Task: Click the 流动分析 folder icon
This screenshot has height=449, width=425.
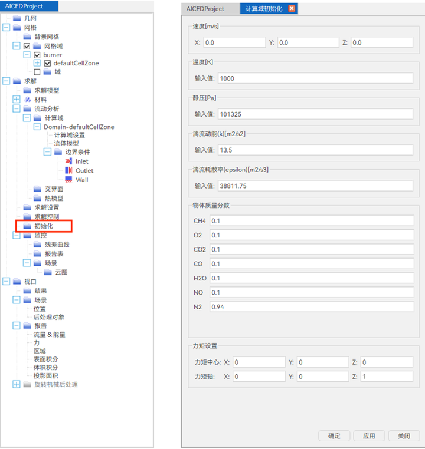Action: click(27, 108)
